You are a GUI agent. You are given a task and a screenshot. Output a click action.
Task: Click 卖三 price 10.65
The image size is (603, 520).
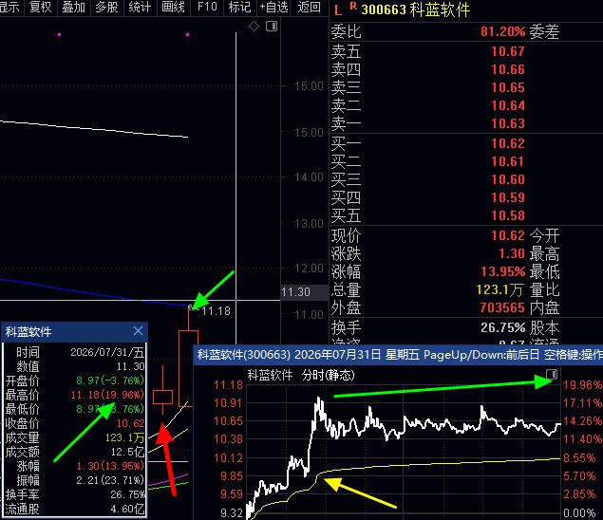coord(508,87)
